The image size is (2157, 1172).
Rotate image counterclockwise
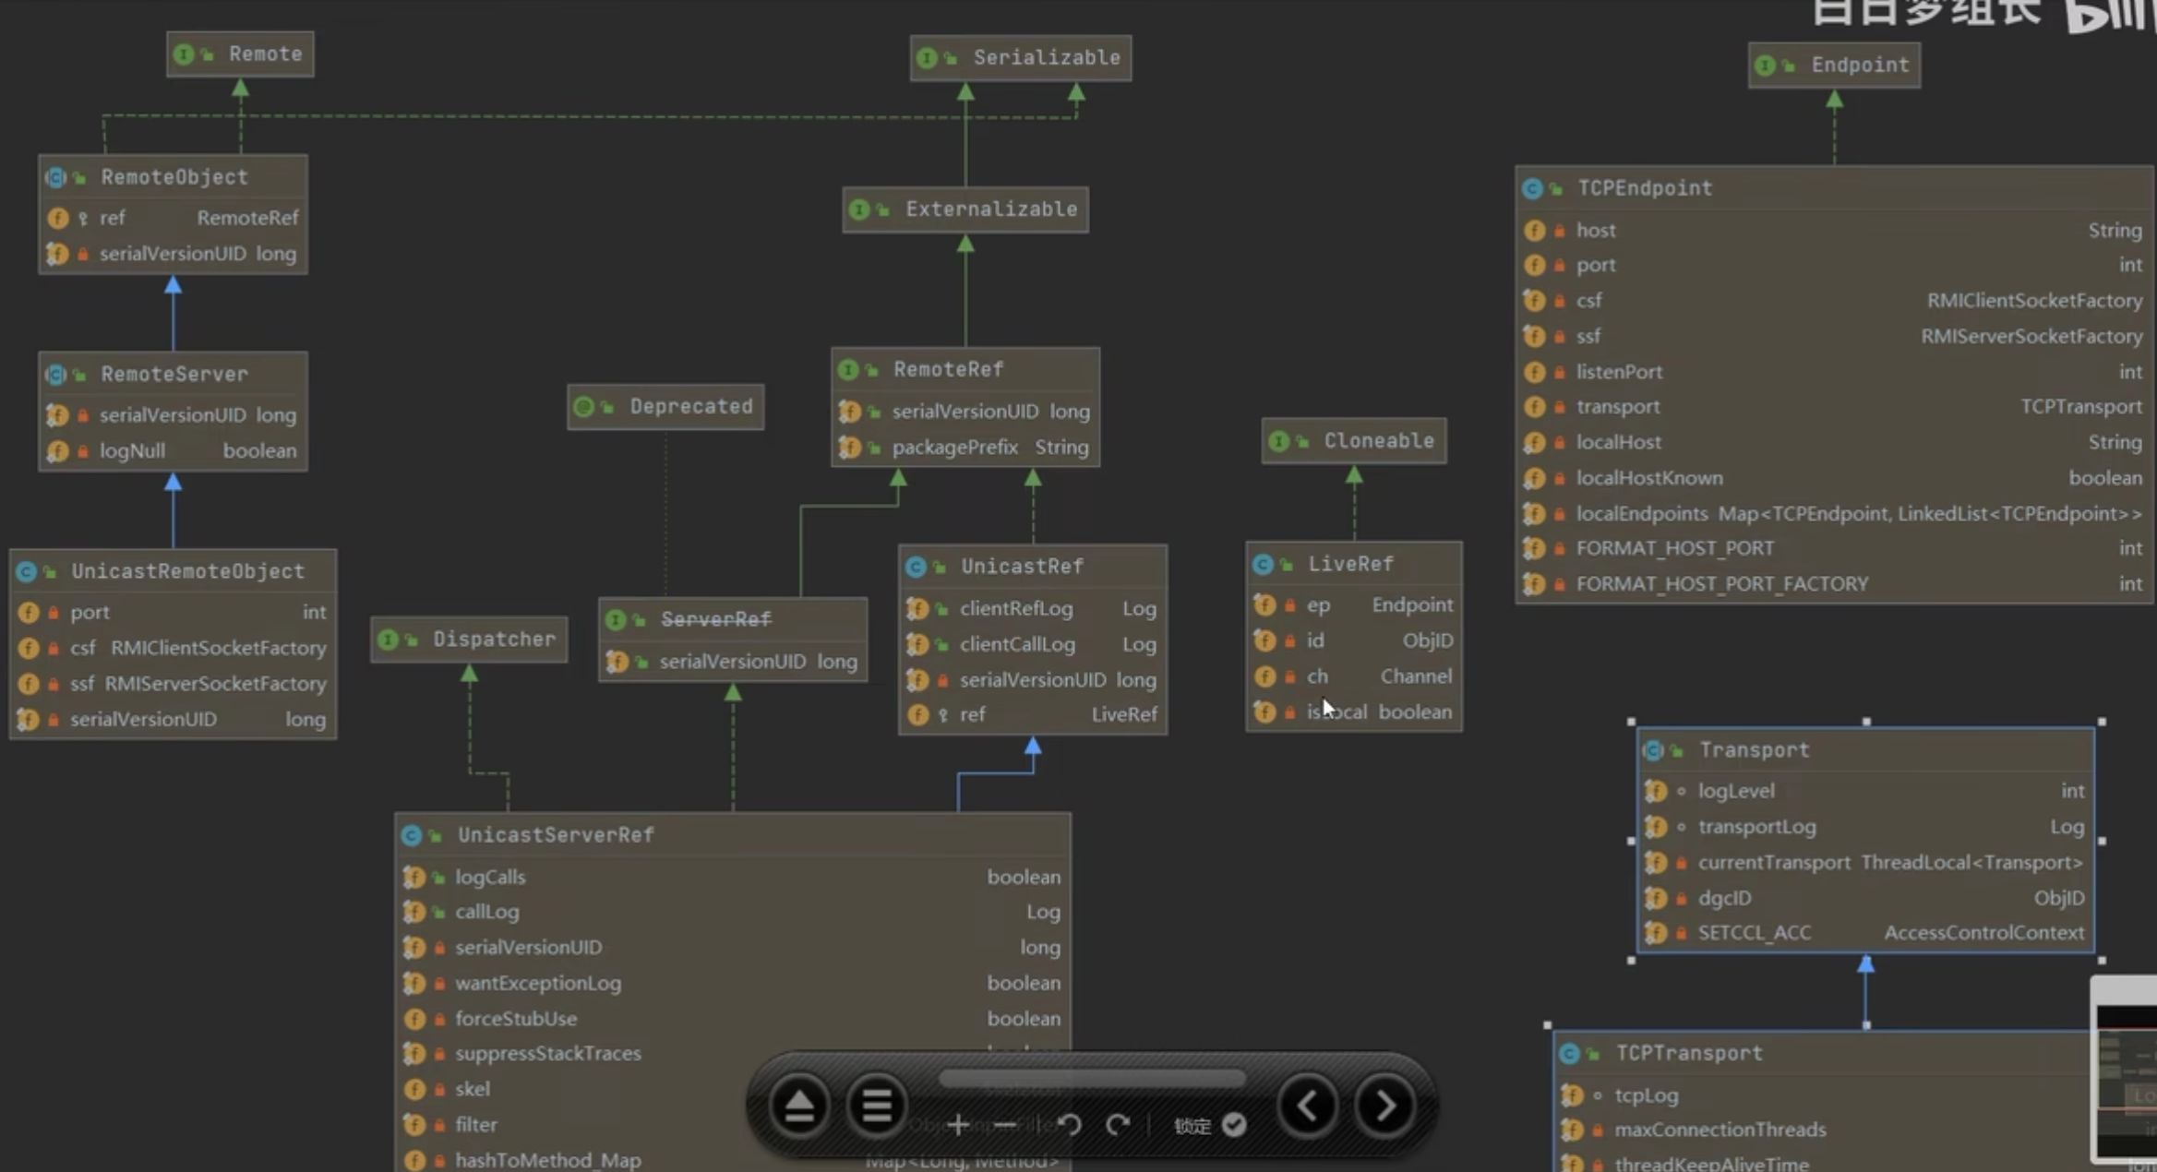tap(1070, 1124)
